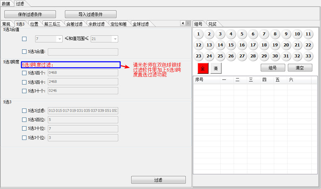Select number ball 2
The height and width of the screenshot is (189, 321).
pyautogui.click(x=209, y=34)
